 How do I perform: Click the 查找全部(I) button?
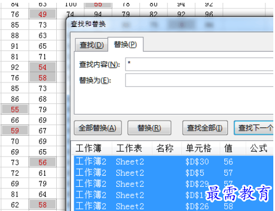click(x=205, y=128)
